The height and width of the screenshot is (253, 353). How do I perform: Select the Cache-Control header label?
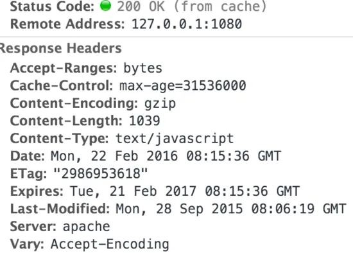point(62,85)
